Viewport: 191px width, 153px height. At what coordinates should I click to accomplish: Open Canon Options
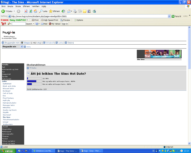point(79,20)
